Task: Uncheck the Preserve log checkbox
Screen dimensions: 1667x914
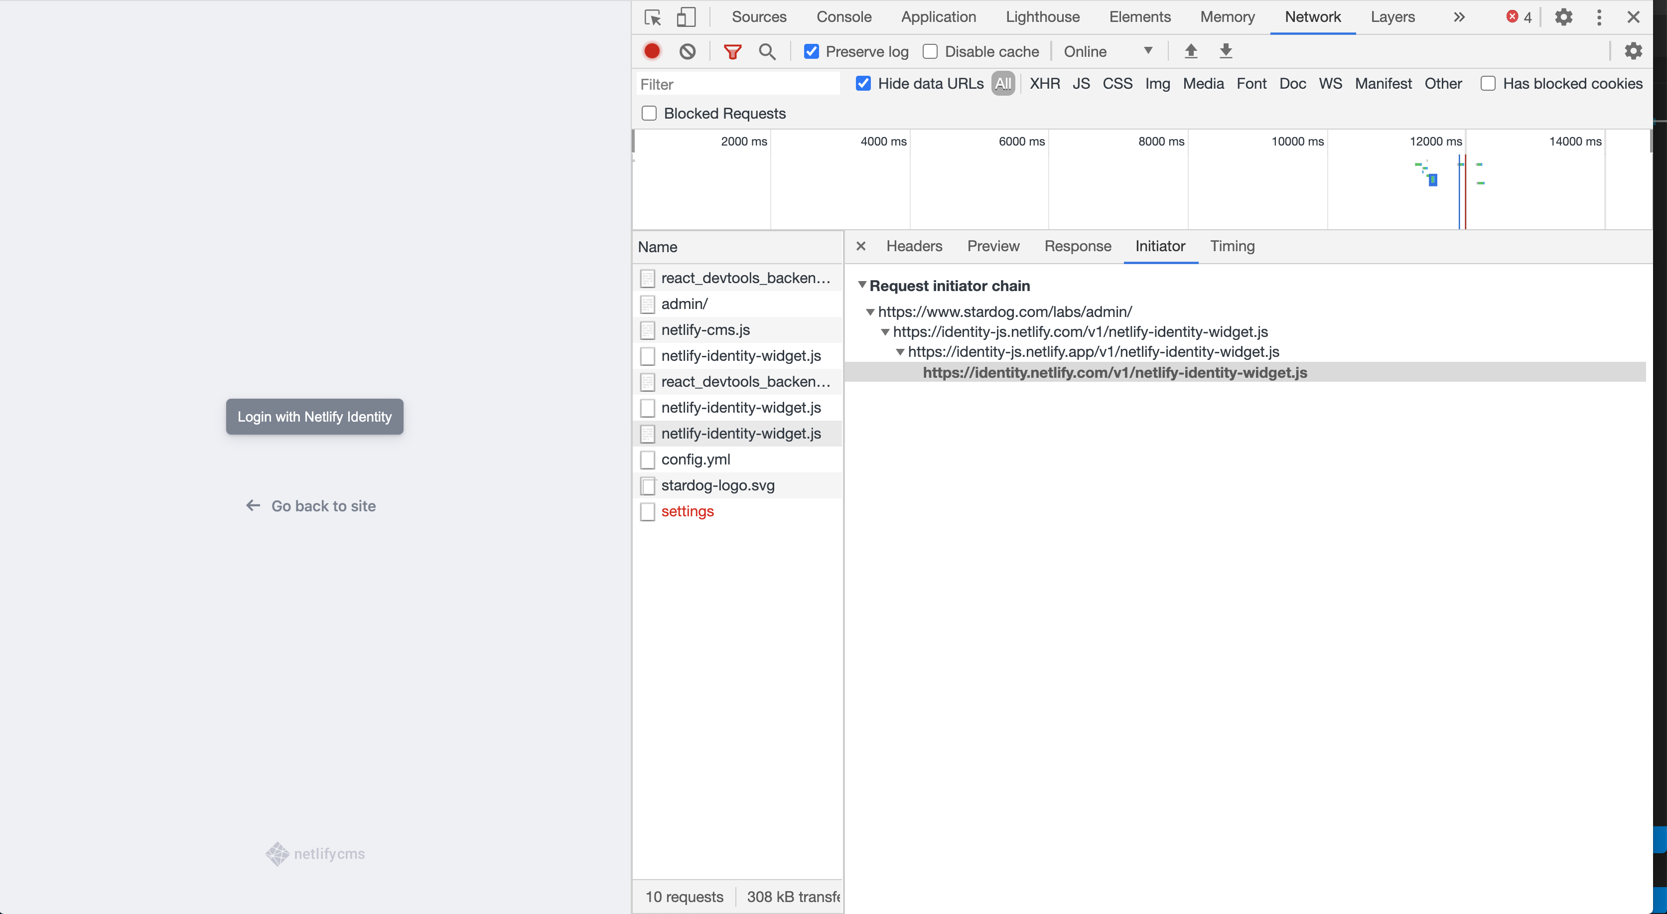Action: (x=812, y=51)
